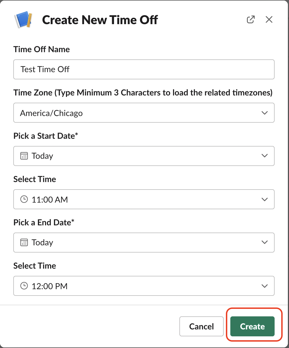Click the Pick a Start Date label
Image resolution: width=289 pixels, height=348 pixels.
click(x=45, y=136)
